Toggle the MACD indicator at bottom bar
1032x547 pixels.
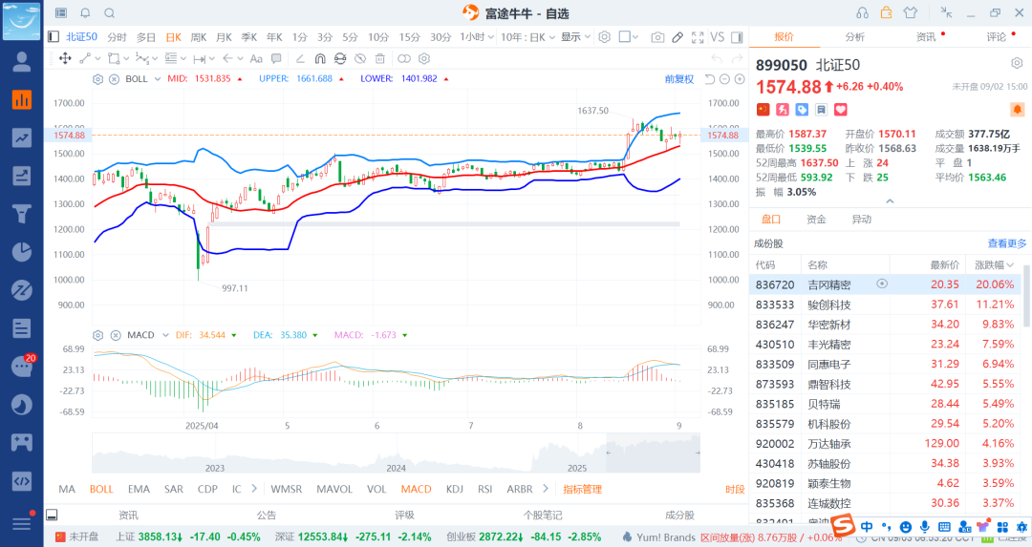416,489
